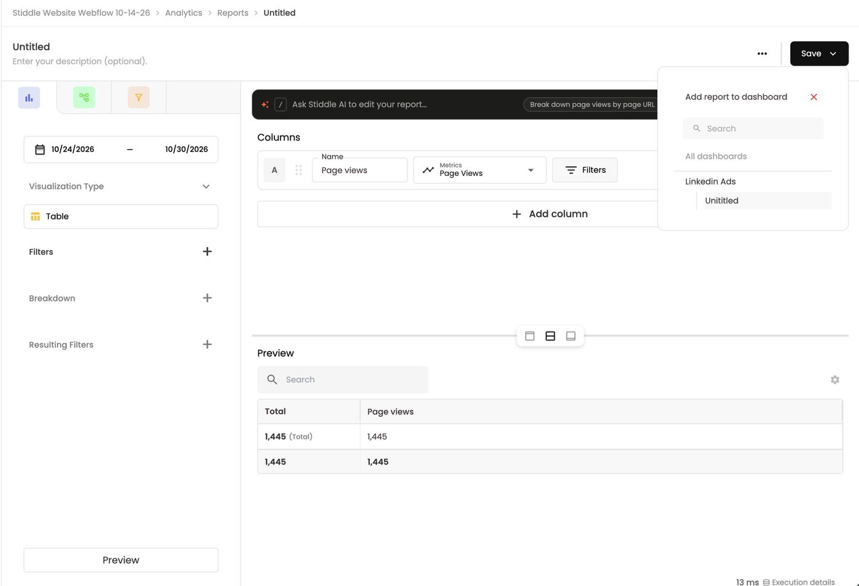Open preview table settings gear
The image size is (859, 586).
(x=835, y=379)
